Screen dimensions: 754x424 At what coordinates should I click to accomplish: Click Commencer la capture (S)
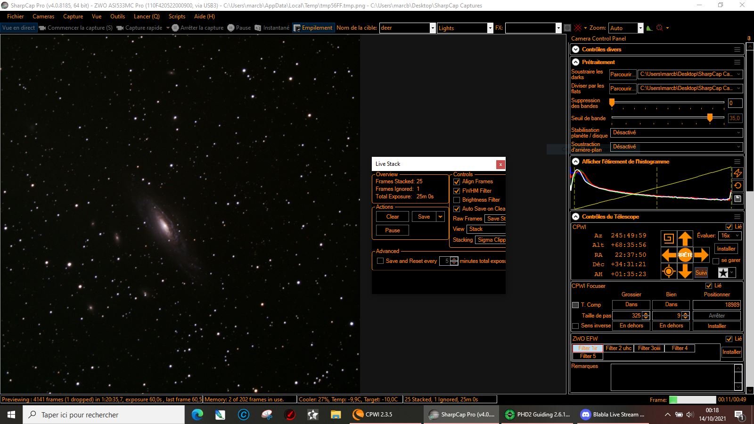pos(76,28)
